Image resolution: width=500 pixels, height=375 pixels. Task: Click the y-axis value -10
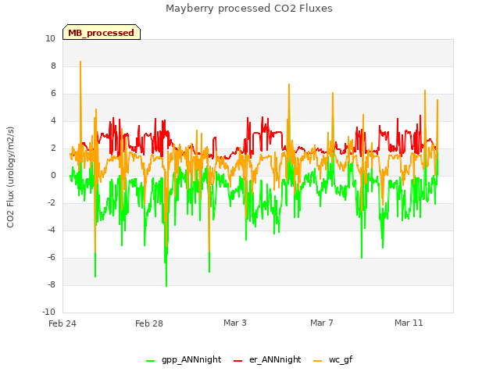(48, 312)
